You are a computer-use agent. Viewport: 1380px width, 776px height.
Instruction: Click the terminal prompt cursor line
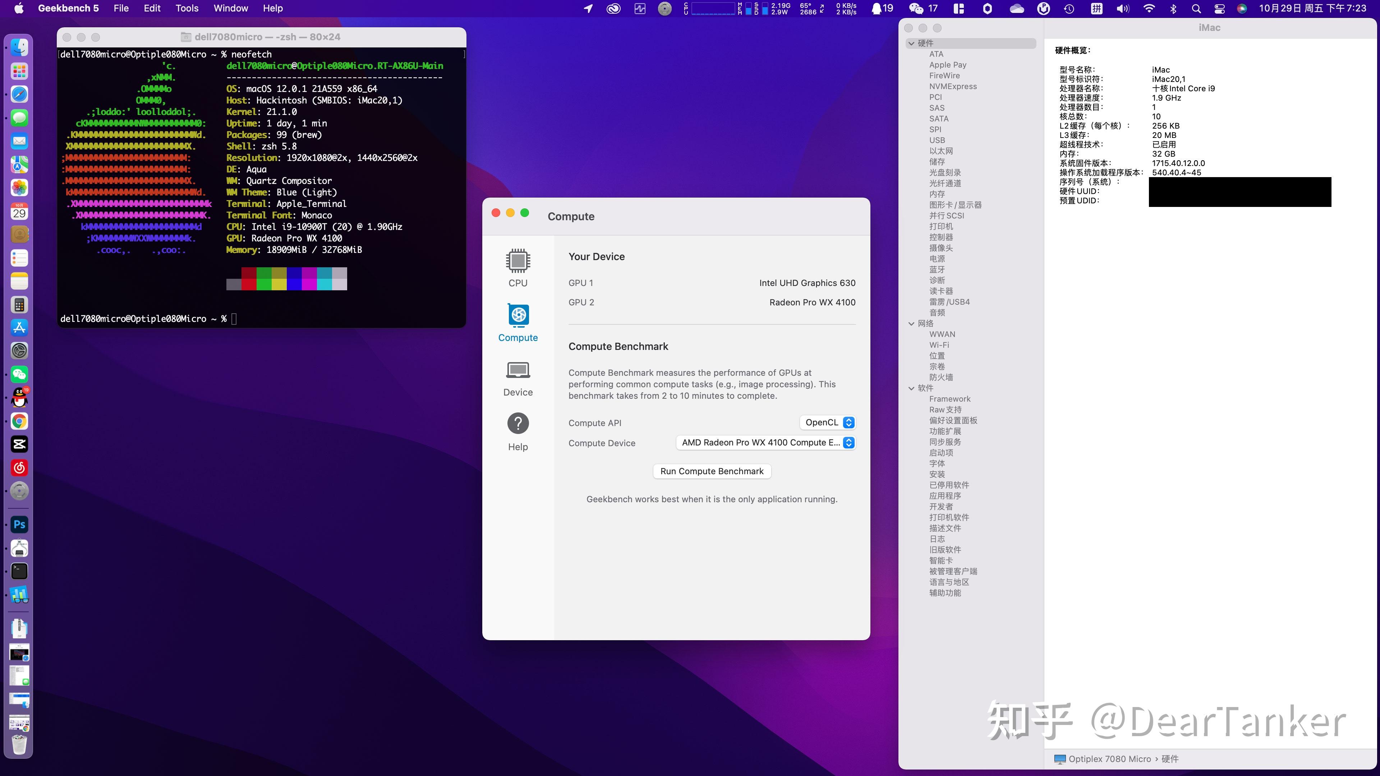[x=148, y=319]
